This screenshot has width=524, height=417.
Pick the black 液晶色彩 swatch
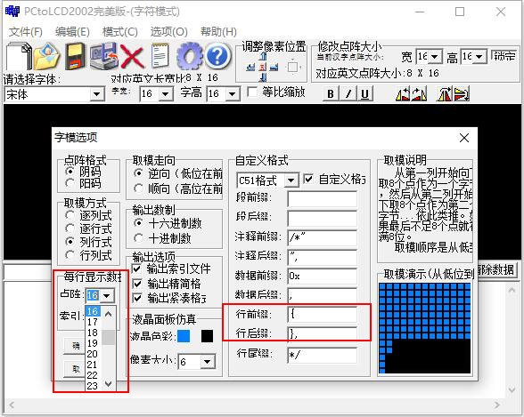pos(207,336)
